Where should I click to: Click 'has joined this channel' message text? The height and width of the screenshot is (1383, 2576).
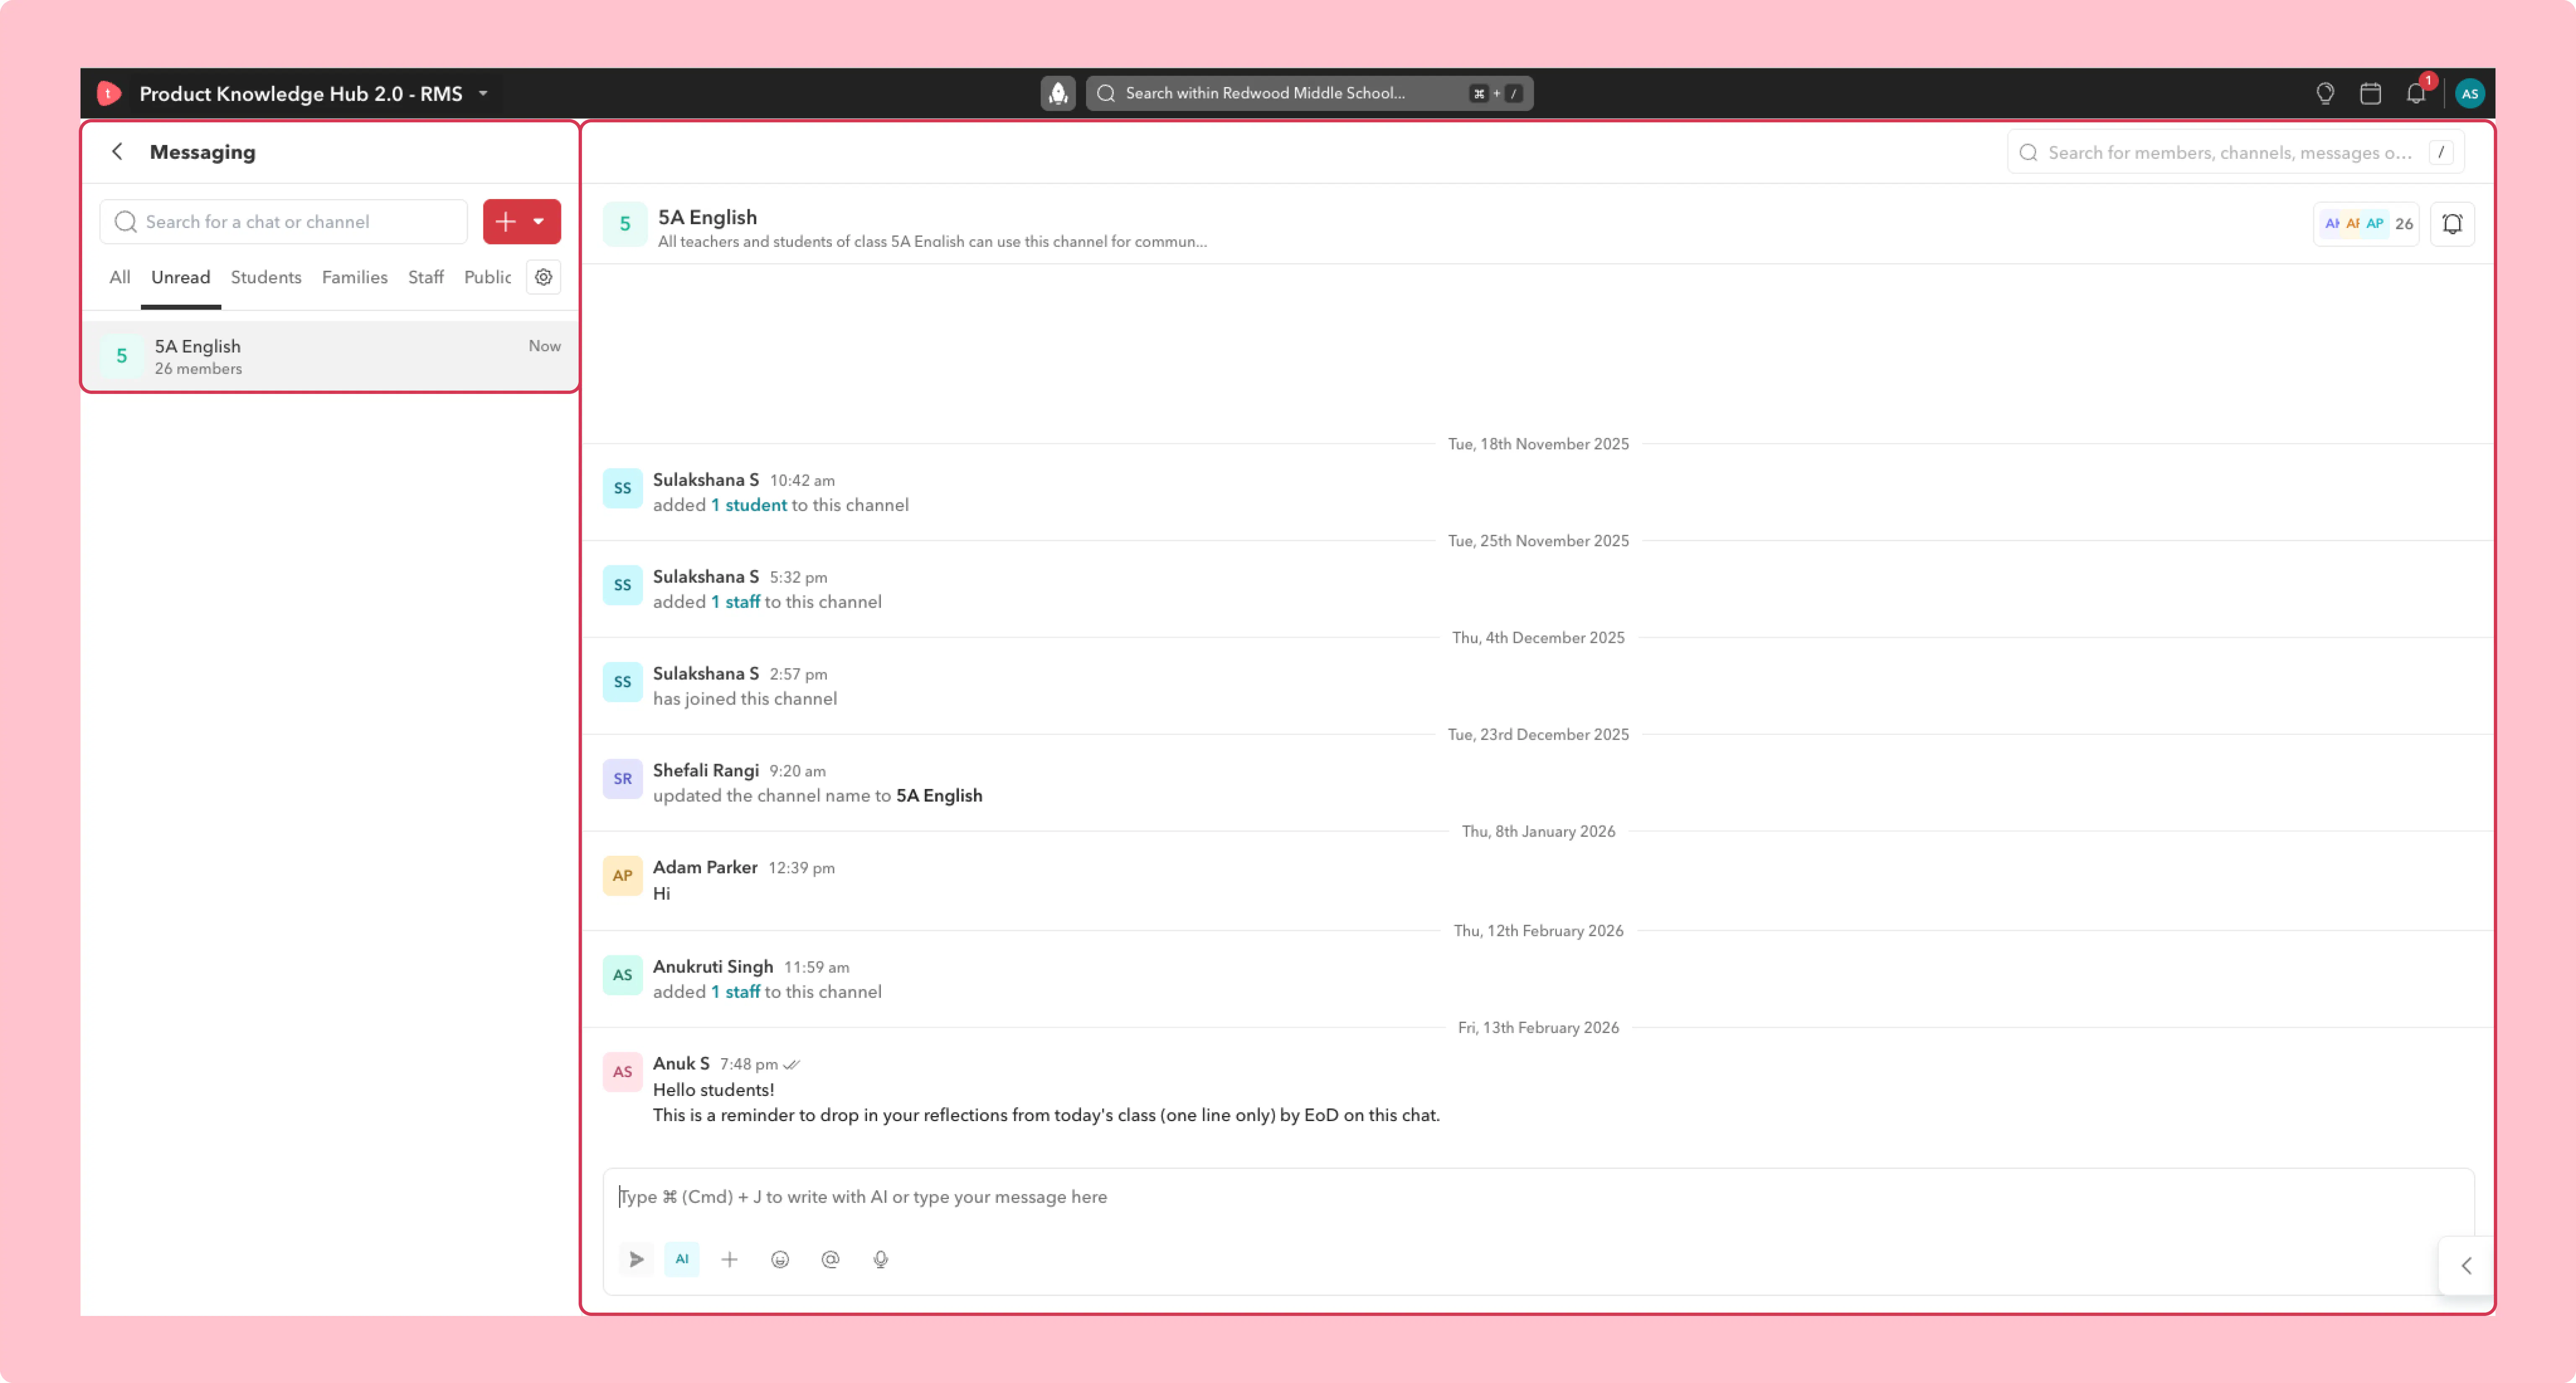tap(745, 699)
